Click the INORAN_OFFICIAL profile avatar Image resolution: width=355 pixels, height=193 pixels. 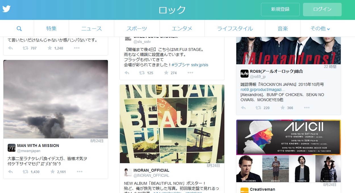[128, 173]
